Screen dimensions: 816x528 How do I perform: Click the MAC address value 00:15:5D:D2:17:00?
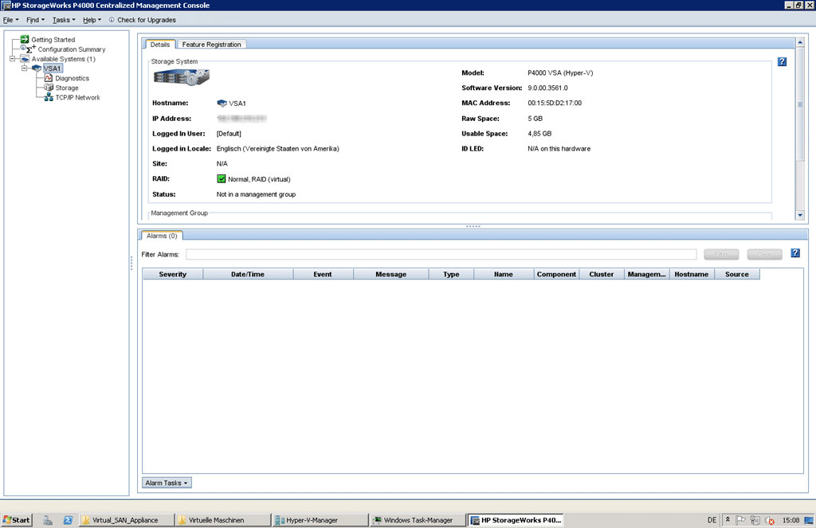coord(555,103)
